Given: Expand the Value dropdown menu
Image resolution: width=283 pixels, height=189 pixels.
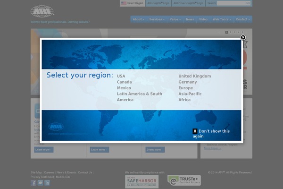Looking at the screenshot, I should [175, 19].
